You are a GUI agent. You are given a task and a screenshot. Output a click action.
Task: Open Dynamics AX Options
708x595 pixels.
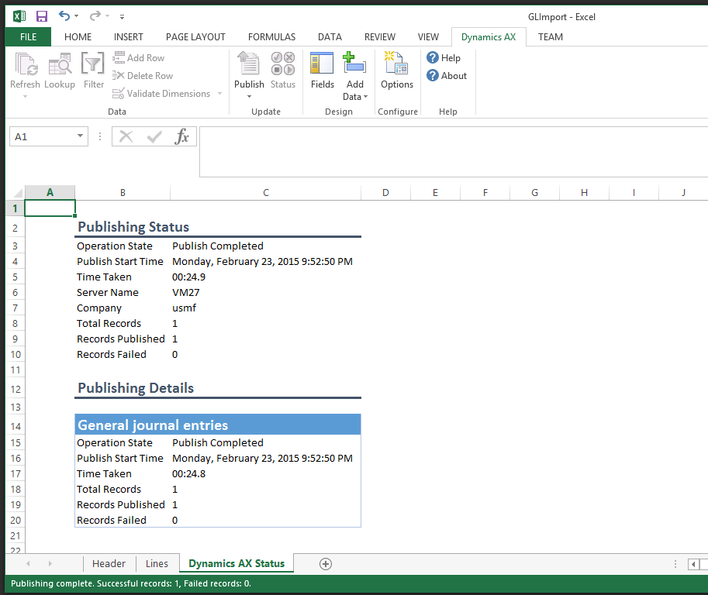click(x=397, y=71)
